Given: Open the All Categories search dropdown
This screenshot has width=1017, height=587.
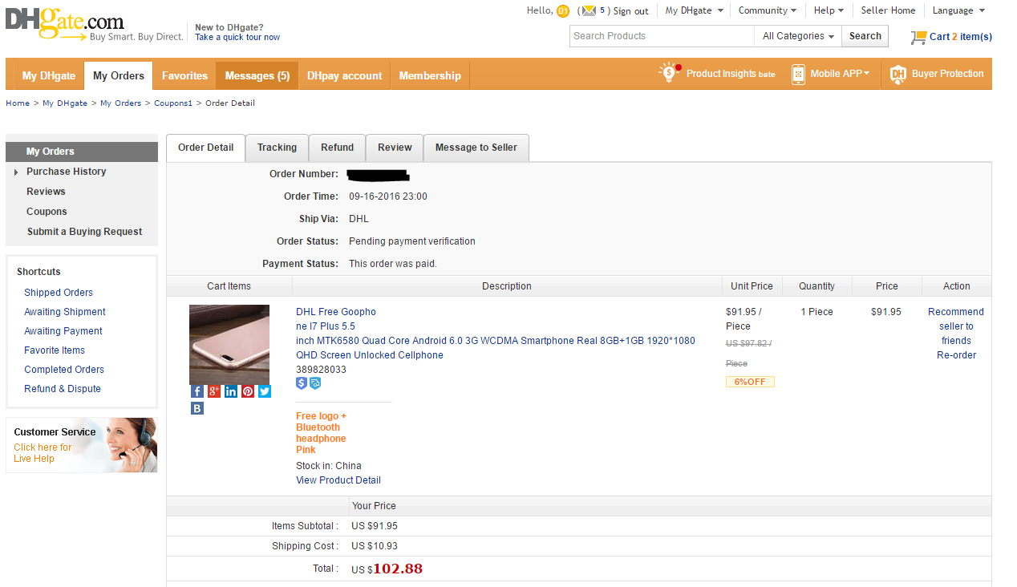Looking at the screenshot, I should click(798, 36).
